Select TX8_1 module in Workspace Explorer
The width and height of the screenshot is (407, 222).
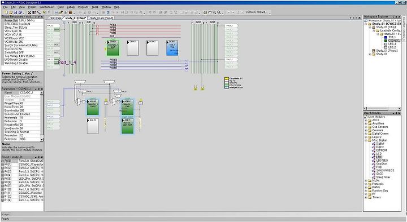tap(392, 37)
